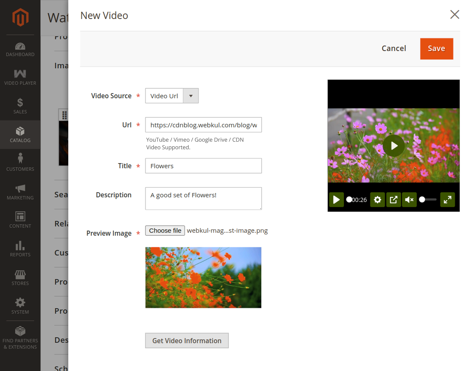472x371 pixels.
Task: Click the fullscreen icon on the video player
Action: 448,199
